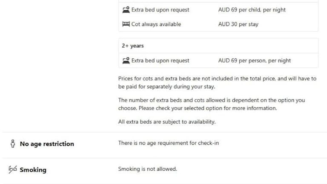
Task: Click 'Extra bed upon request' in 2+ years box
Action: [160, 60]
